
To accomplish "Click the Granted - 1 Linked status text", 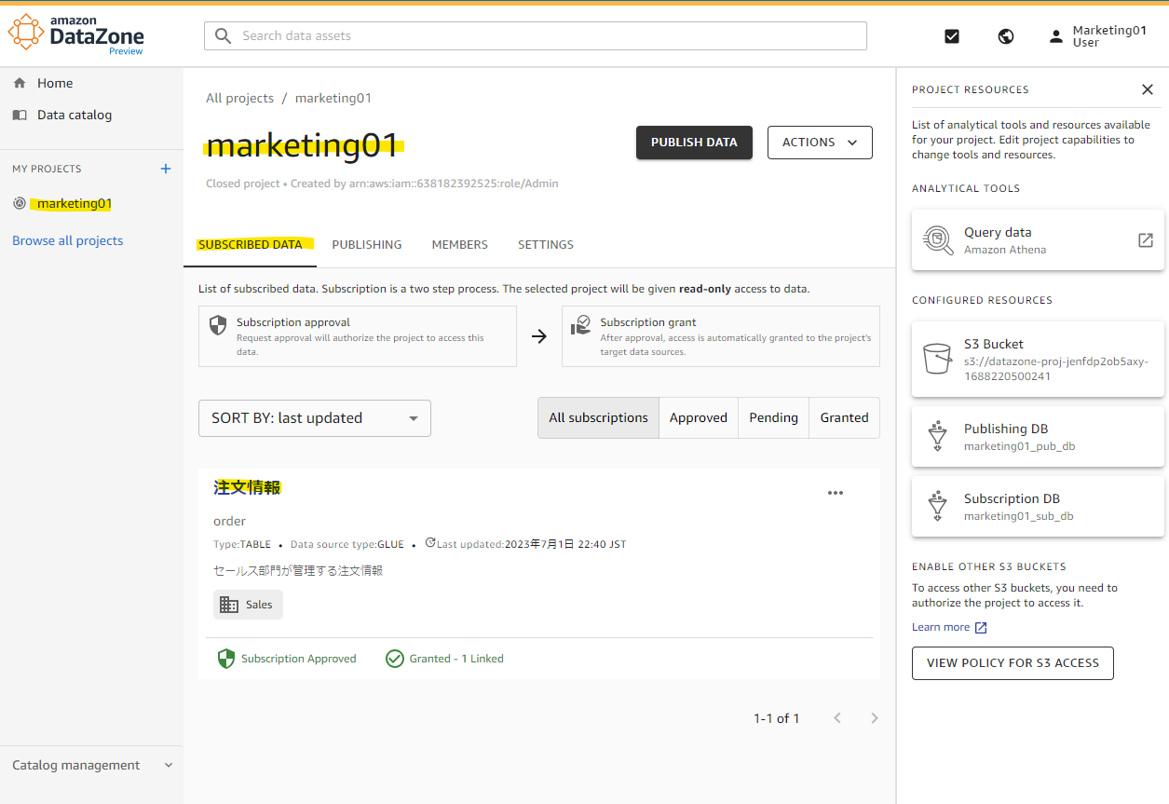I will pyautogui.click(x=456, y=659).
